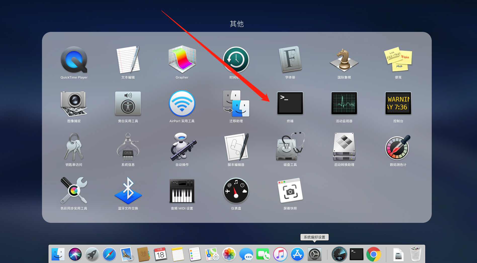Open the App Store from the Dock
This screenshot has height=263, width=477.
[x=297, y=254]
